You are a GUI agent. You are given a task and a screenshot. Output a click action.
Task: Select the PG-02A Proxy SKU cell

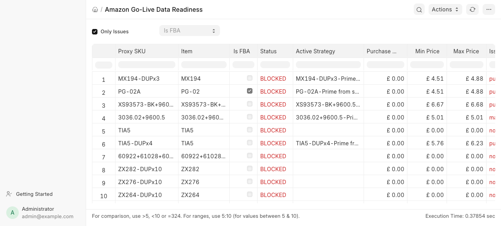147,91
